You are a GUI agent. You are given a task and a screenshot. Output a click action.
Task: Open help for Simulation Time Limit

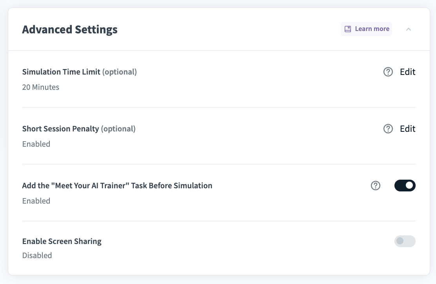388,72
